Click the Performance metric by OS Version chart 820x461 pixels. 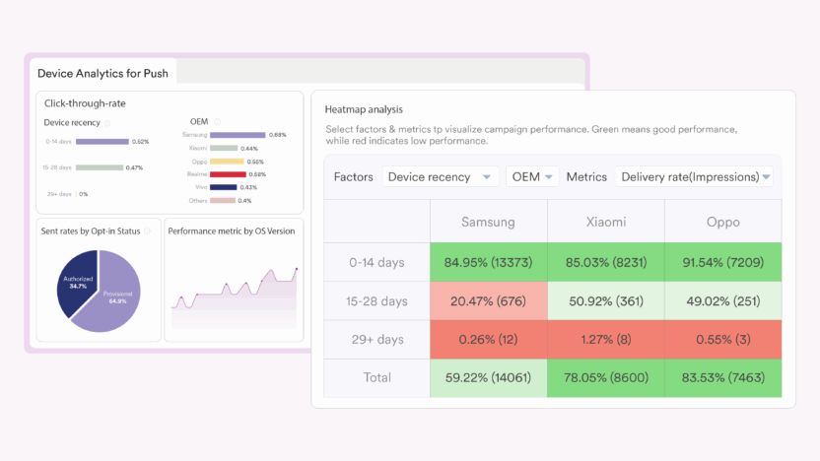[234, 291]
